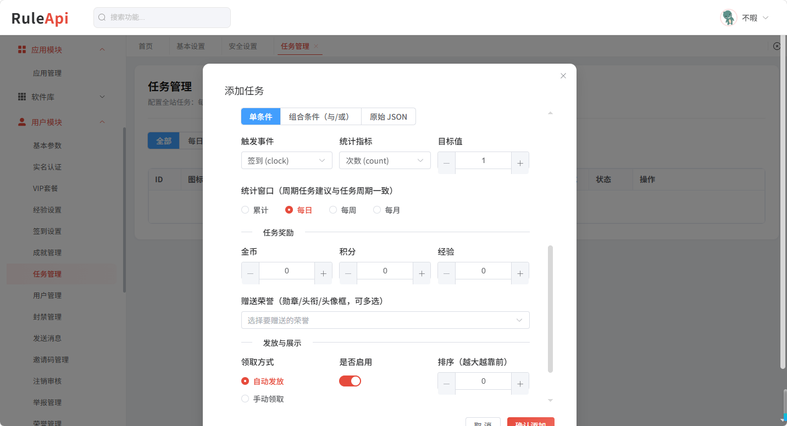Image resolution: width=787 pixels, height=426 pixels.
Task: Decrease 目标值 with the minus button
Action: coord(446,163)
